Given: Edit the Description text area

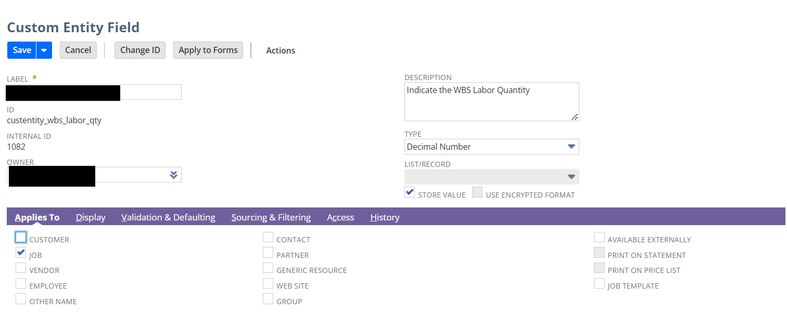Looking at the screenshot, I should [491, 101].
